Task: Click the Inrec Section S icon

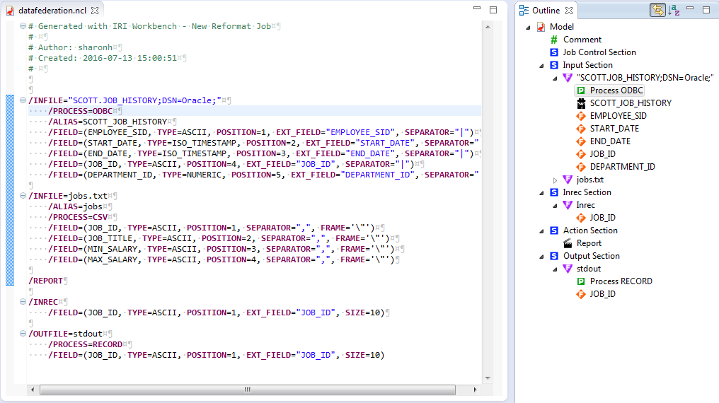Action: coord(554,192)
